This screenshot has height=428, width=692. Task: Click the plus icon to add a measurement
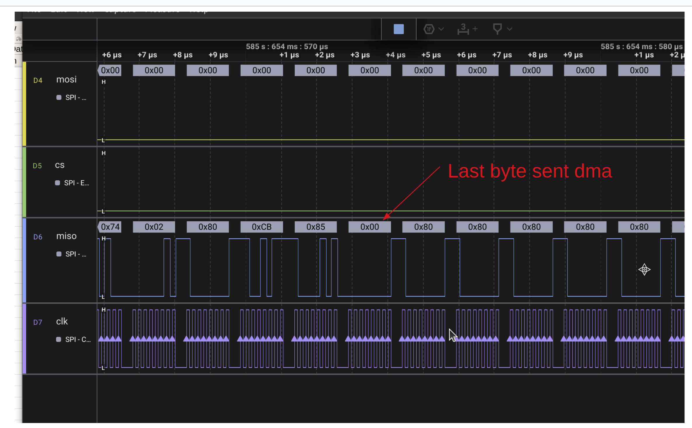[x=476, y=29]
